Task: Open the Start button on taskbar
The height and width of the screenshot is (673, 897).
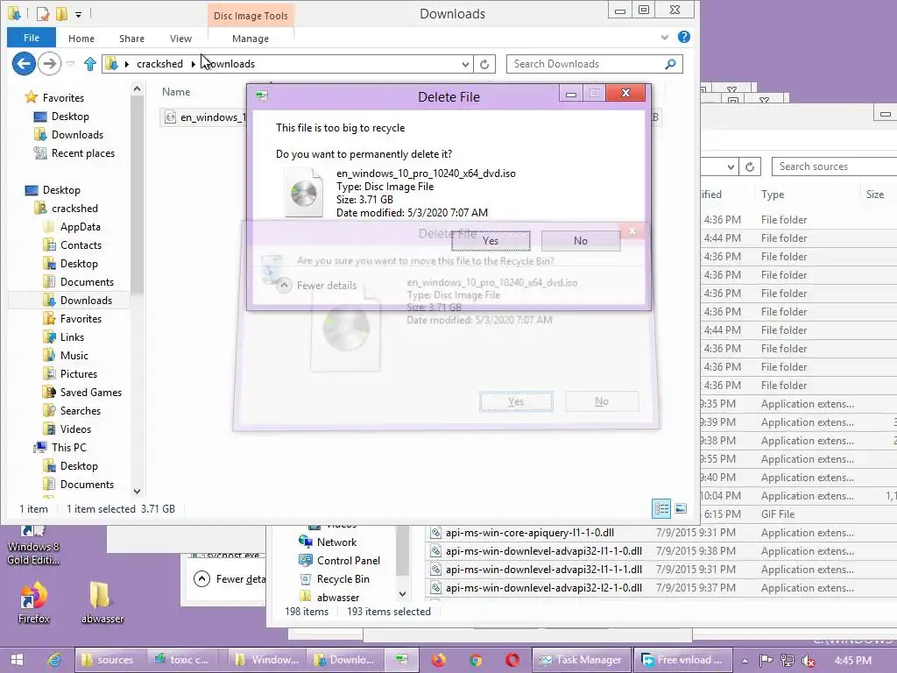Action: click(17, 660)
